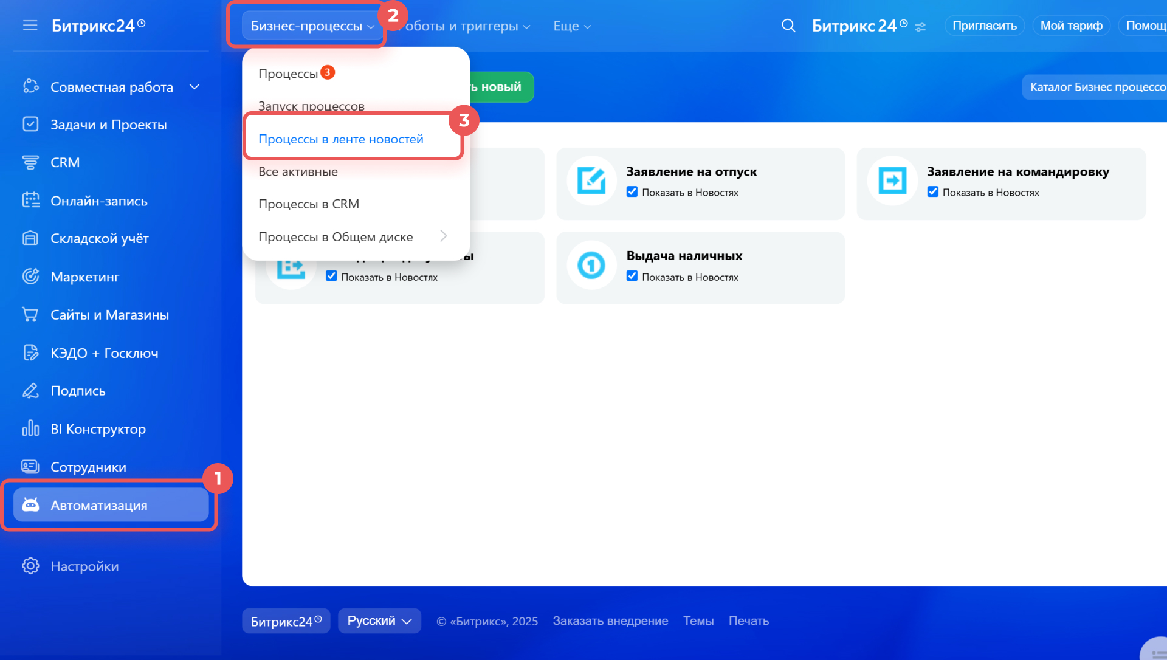Click the green create new button
This screenshot has width=1167, height=660.
pyautogui.click(x=501, y=87)
